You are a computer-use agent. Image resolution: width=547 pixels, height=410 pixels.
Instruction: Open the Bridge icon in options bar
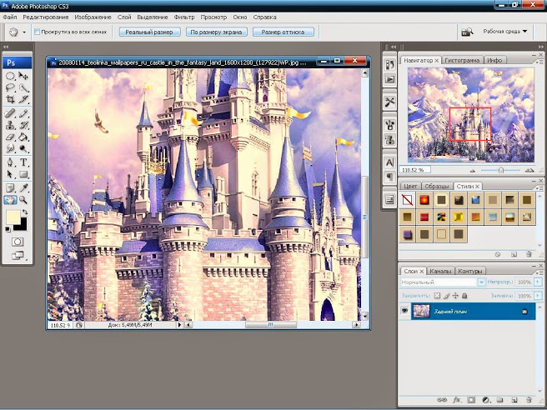467,32
